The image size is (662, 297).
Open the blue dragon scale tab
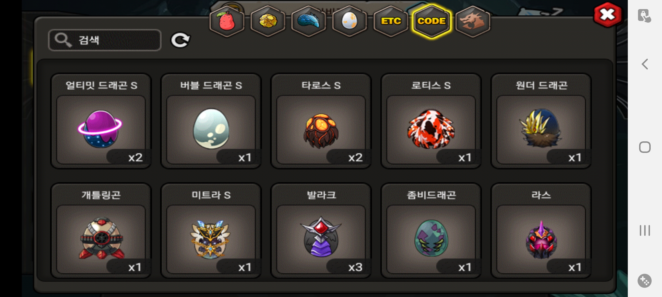coord(309,21)
